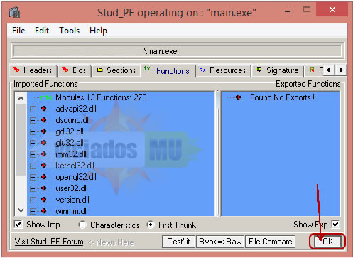
Task: Click the red cross icon beside winmm.dll
Action: (x=43, y=210)
